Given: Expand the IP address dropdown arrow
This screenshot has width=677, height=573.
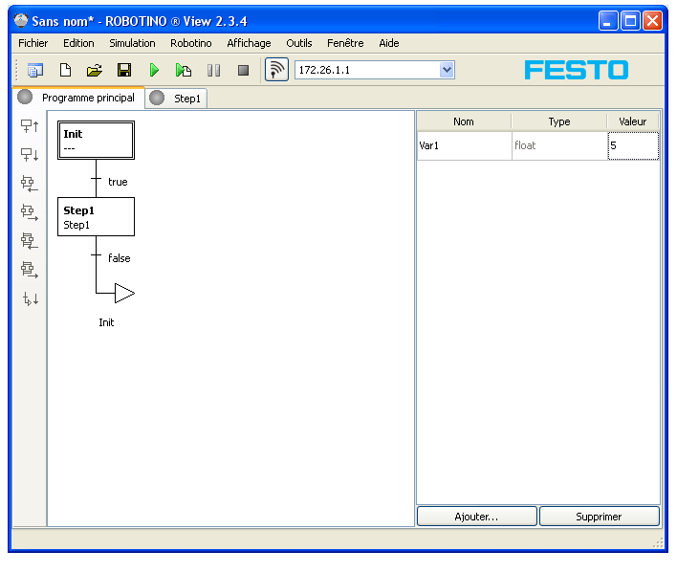Looking at the screenshot, I should (x=447, y=70).
